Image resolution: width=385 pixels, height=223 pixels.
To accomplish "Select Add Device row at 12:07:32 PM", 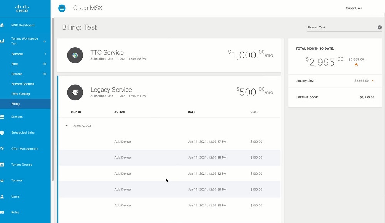I will (169, 173).
